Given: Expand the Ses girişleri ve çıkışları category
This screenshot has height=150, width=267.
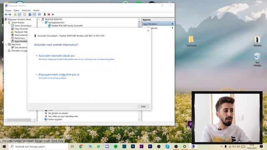Looking at the screenshot, I should (43, 113).
